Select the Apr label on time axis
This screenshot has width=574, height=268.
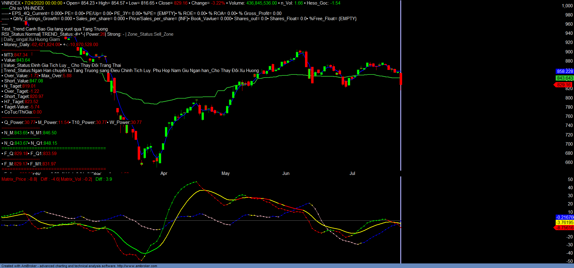(164, 173)
